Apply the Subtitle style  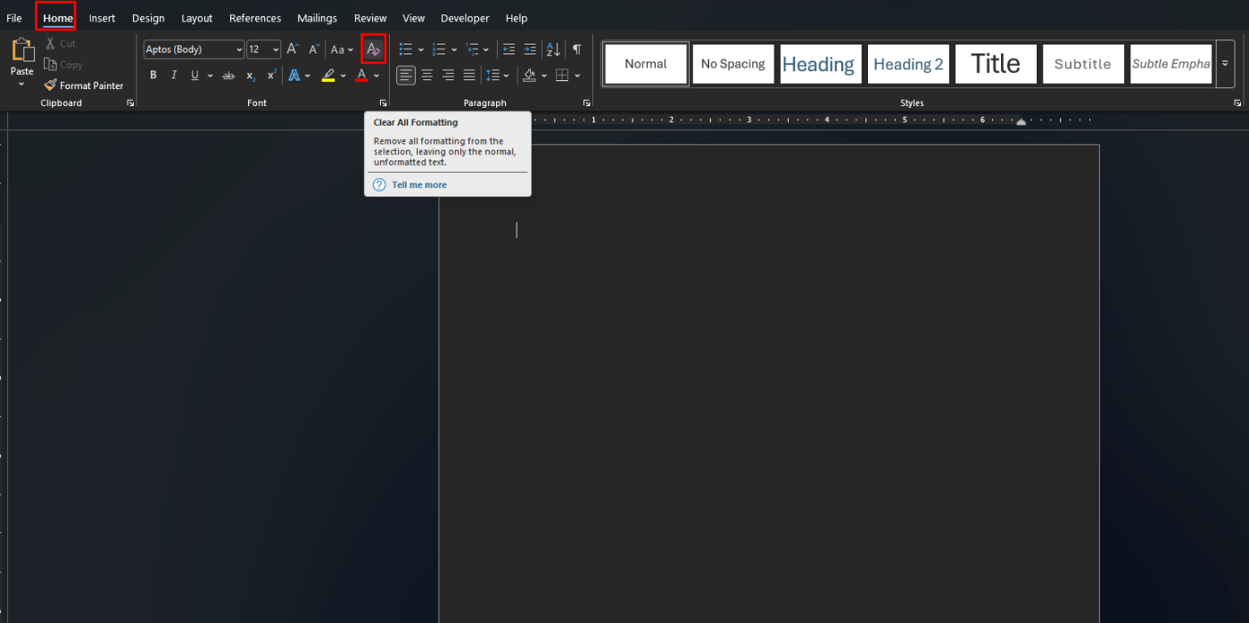point(1083,64)
